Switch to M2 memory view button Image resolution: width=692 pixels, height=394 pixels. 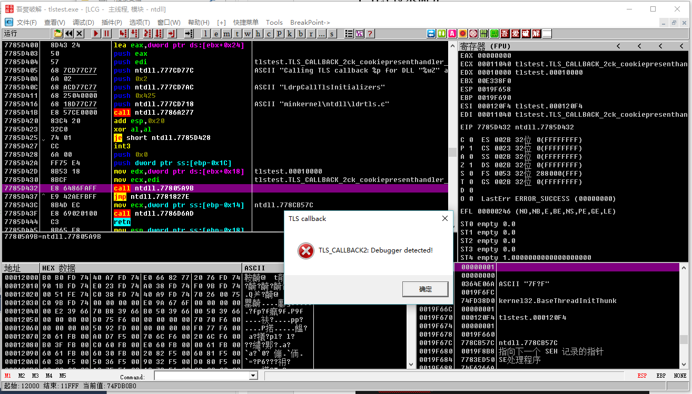point(22,376)
